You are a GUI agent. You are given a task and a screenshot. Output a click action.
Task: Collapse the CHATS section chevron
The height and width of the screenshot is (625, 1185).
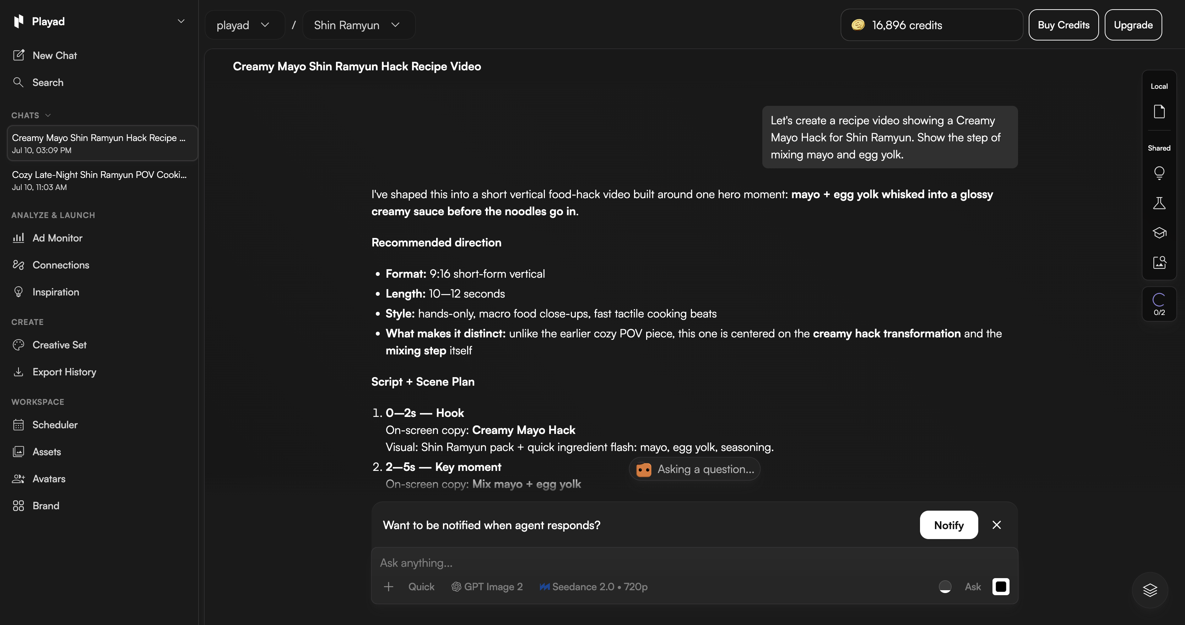(x=48, y=115)
